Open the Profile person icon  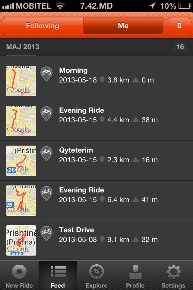[135, 272]
